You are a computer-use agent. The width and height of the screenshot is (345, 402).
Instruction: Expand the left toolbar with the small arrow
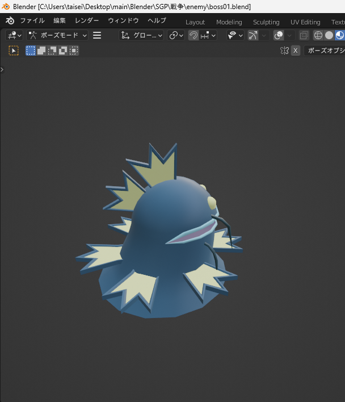click(x=2, y=69)
